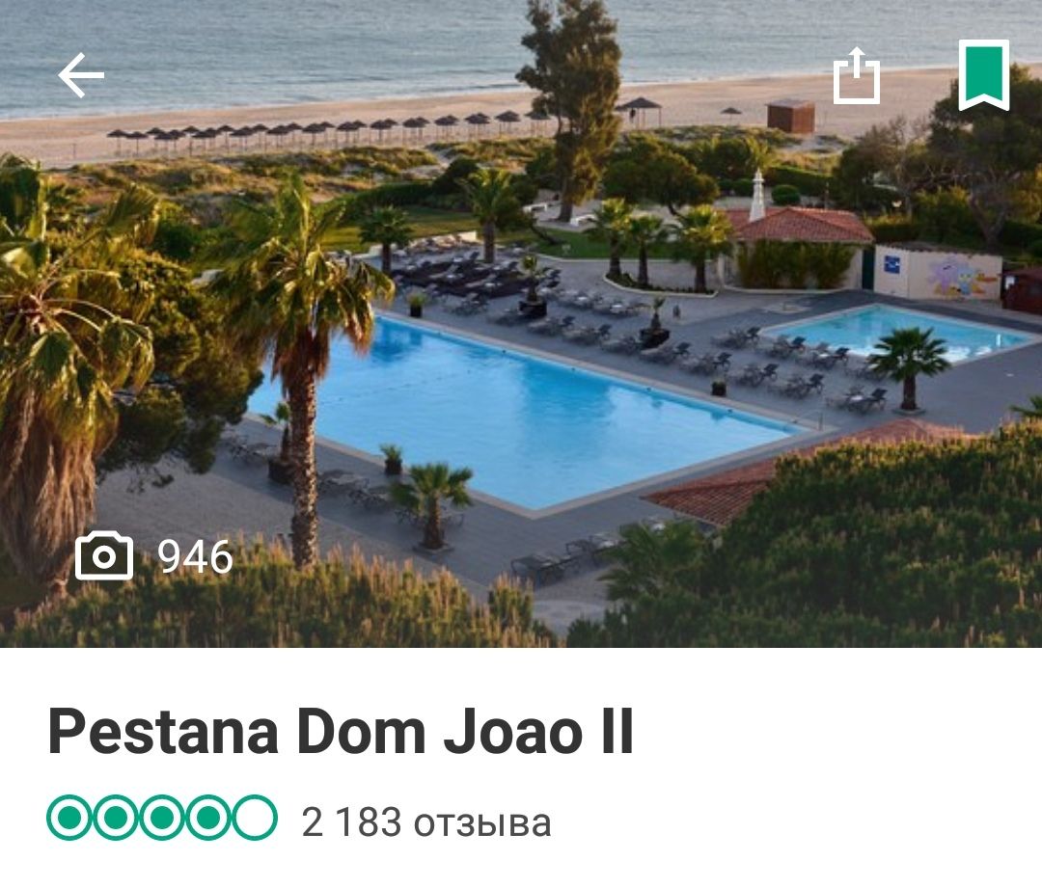Image resolution: width=1042 pixels, height=888 pixels.
Task: Click the fourth filled rating bubble
Action: 208,818
